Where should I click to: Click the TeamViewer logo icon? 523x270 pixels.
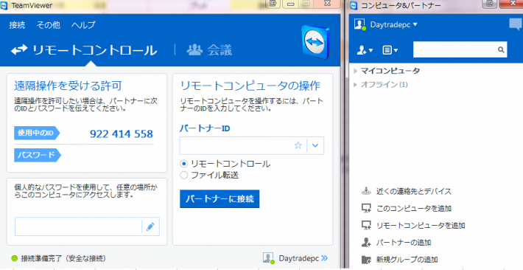tap(315, 43)
